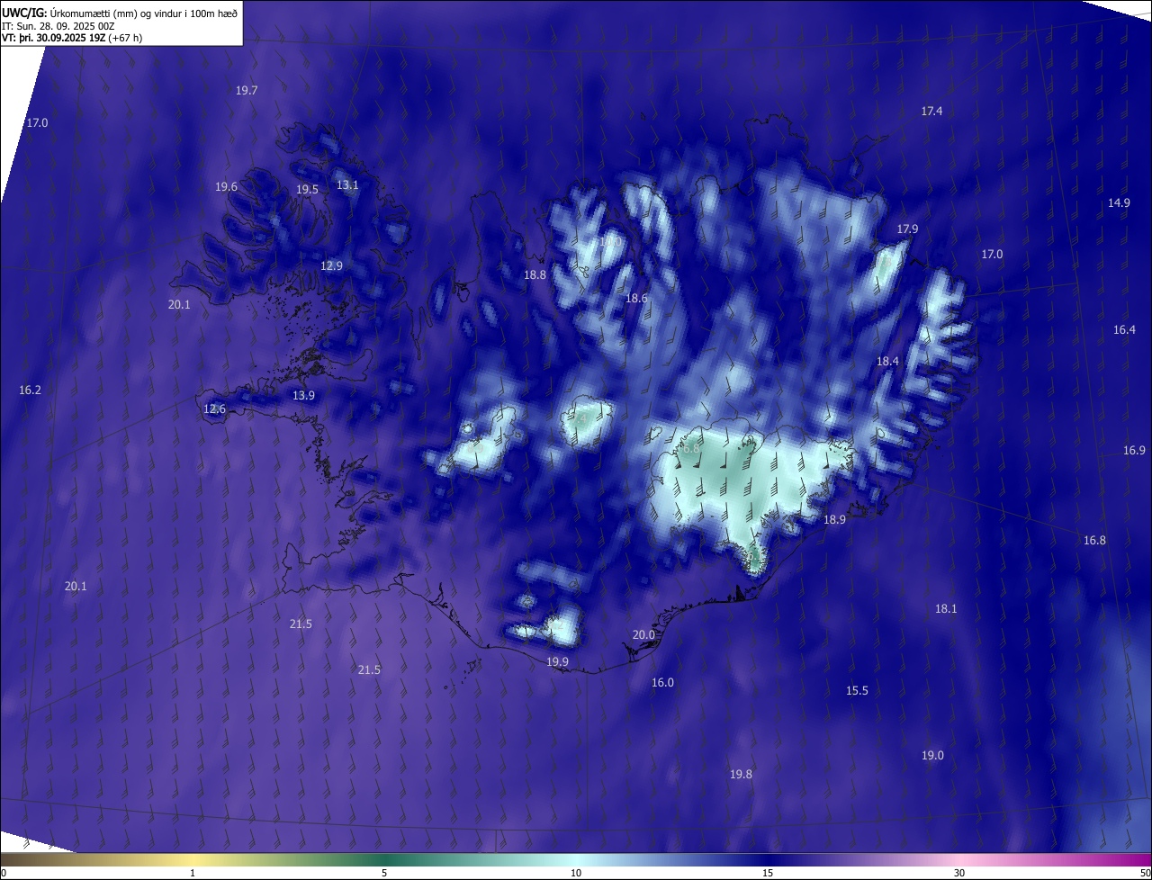
Task: Click the 19.5 value label
Action: coord(307,190)
